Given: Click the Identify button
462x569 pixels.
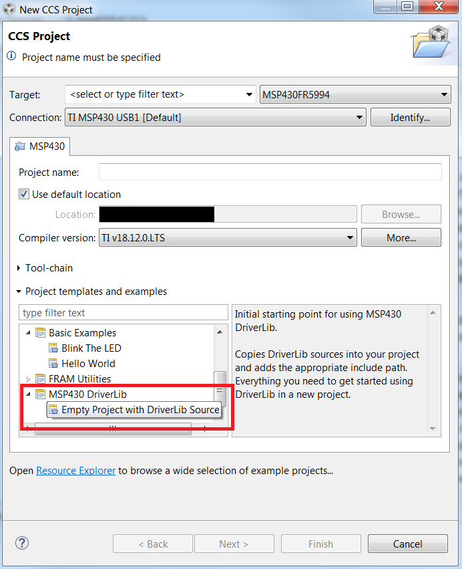Looking at the screenshot, I should click(410, 118).
